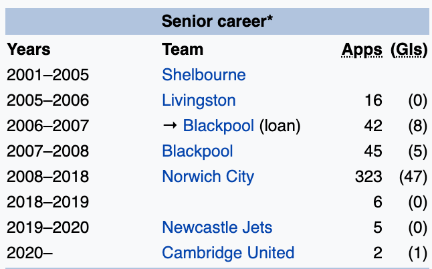Open the Shelbourne team link

point(203,75)
